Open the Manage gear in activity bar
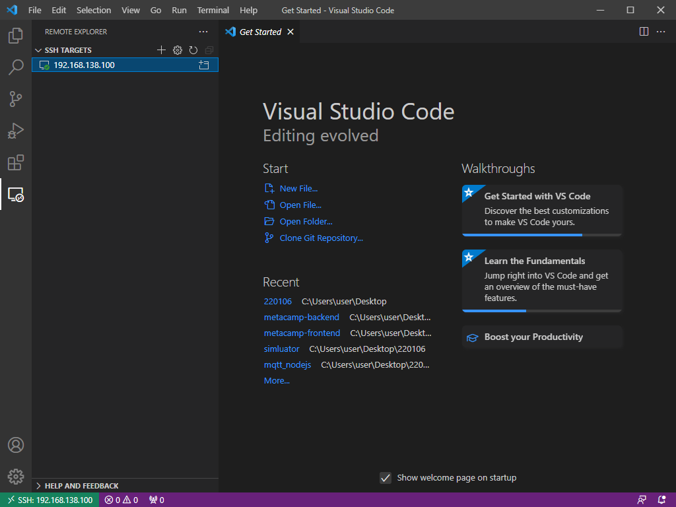 click(16, 477)
